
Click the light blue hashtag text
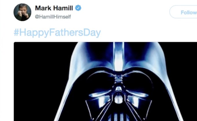[x=57, y=33]
